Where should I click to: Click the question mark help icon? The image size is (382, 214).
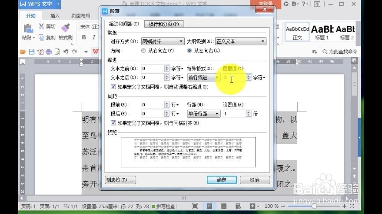coord(303,4)
